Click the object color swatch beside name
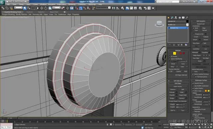The height and width of the screenshot is (129, 213). pyautogui.click(x=187, y=21)
